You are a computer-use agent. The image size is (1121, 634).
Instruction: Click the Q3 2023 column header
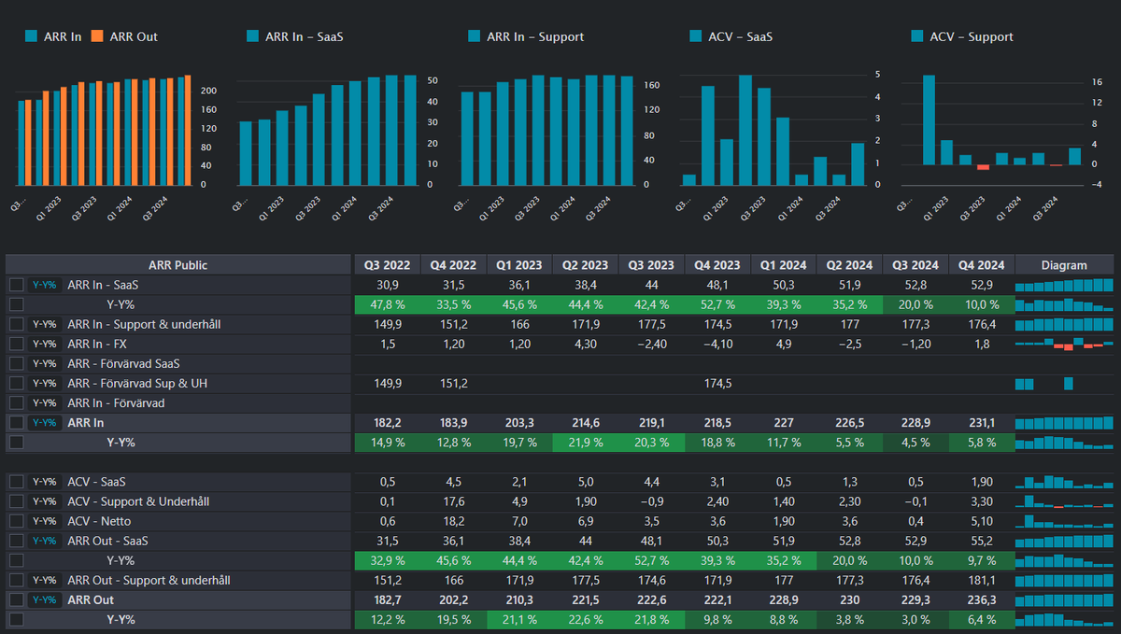(x=651, y=264)
